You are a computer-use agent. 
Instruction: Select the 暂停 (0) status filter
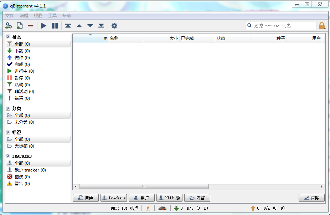pyautogui.click(x=38, y=78)
